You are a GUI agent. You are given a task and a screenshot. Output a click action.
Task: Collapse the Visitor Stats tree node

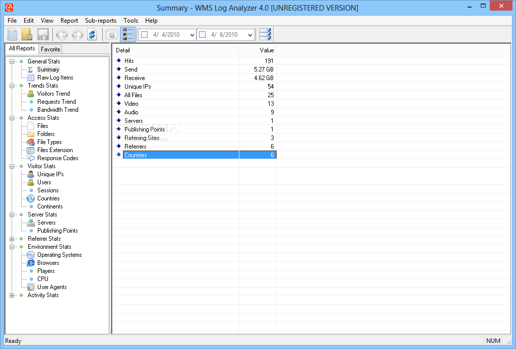point(12,166)
